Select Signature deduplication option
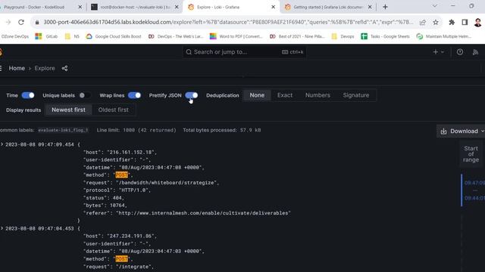Image resolution: width=485 pixels, height=272 pixels. pos(356,95)
